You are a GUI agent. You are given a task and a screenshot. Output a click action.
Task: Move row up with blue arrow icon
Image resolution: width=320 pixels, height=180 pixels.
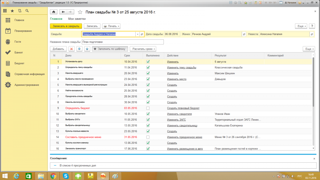(87, 49)
